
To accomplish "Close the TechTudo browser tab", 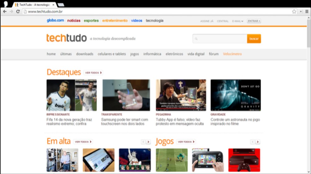I will coord(53,5).
